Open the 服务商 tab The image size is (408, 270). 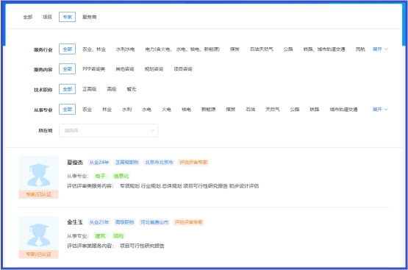tap(89, 17)
